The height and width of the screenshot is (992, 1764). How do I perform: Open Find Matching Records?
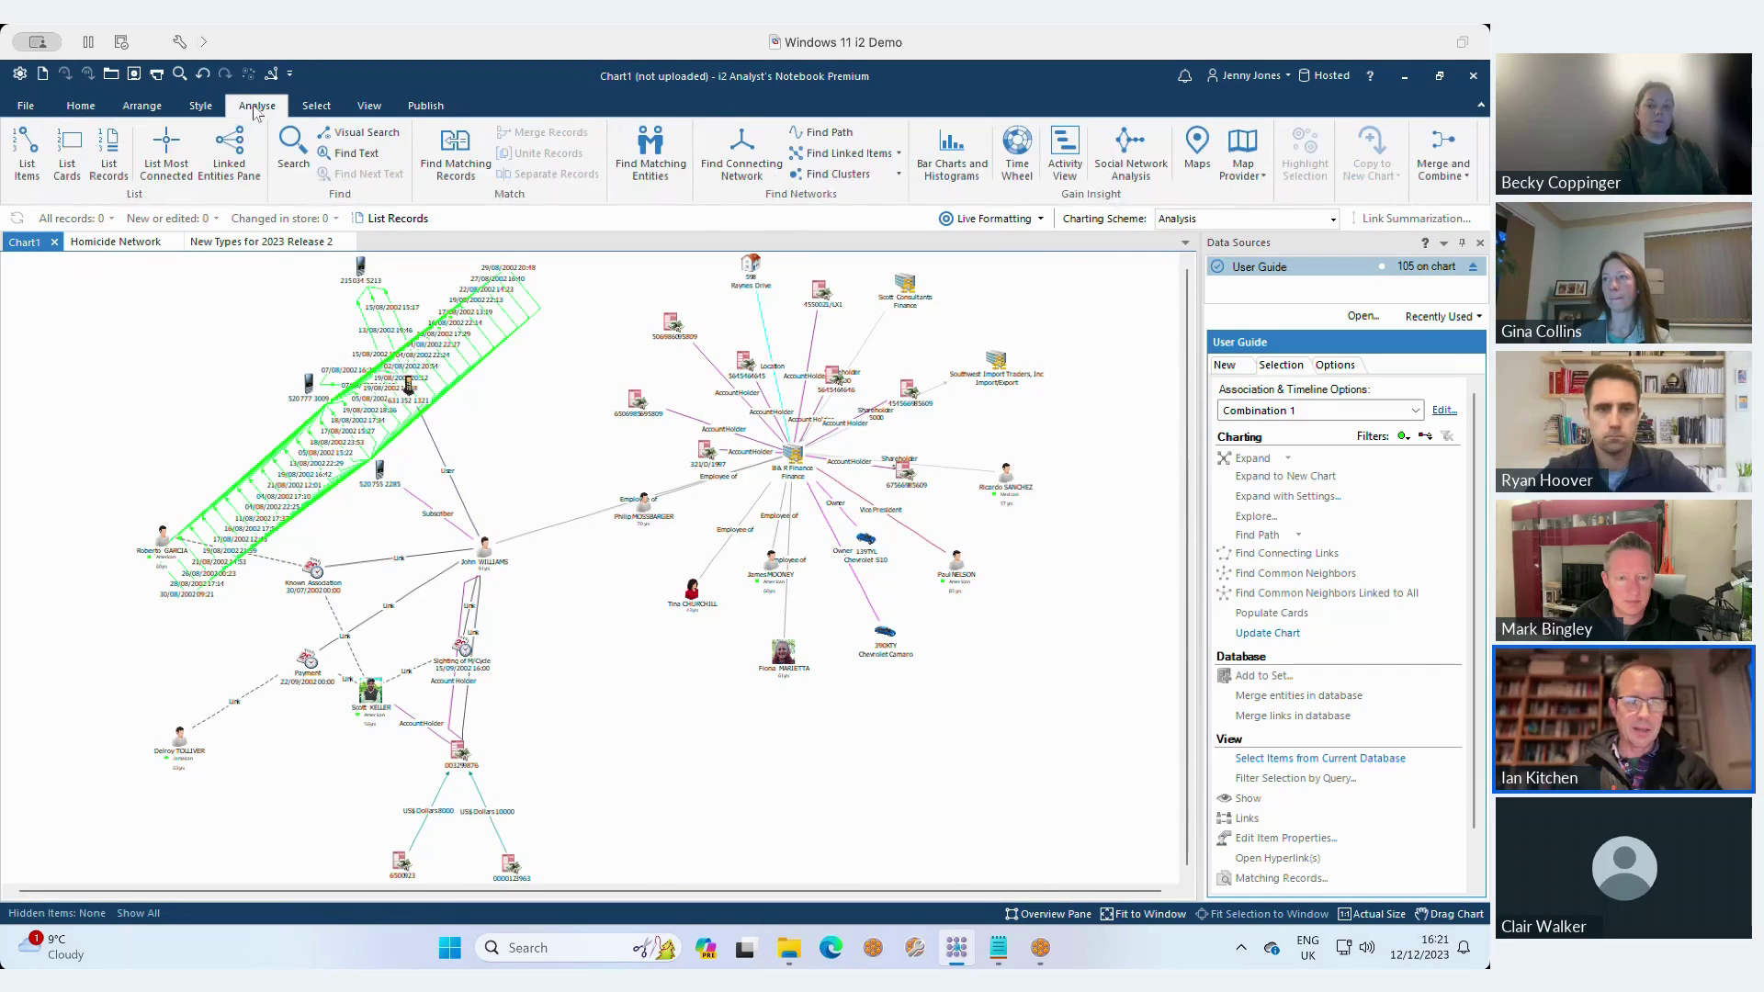[x=456, y=153]
